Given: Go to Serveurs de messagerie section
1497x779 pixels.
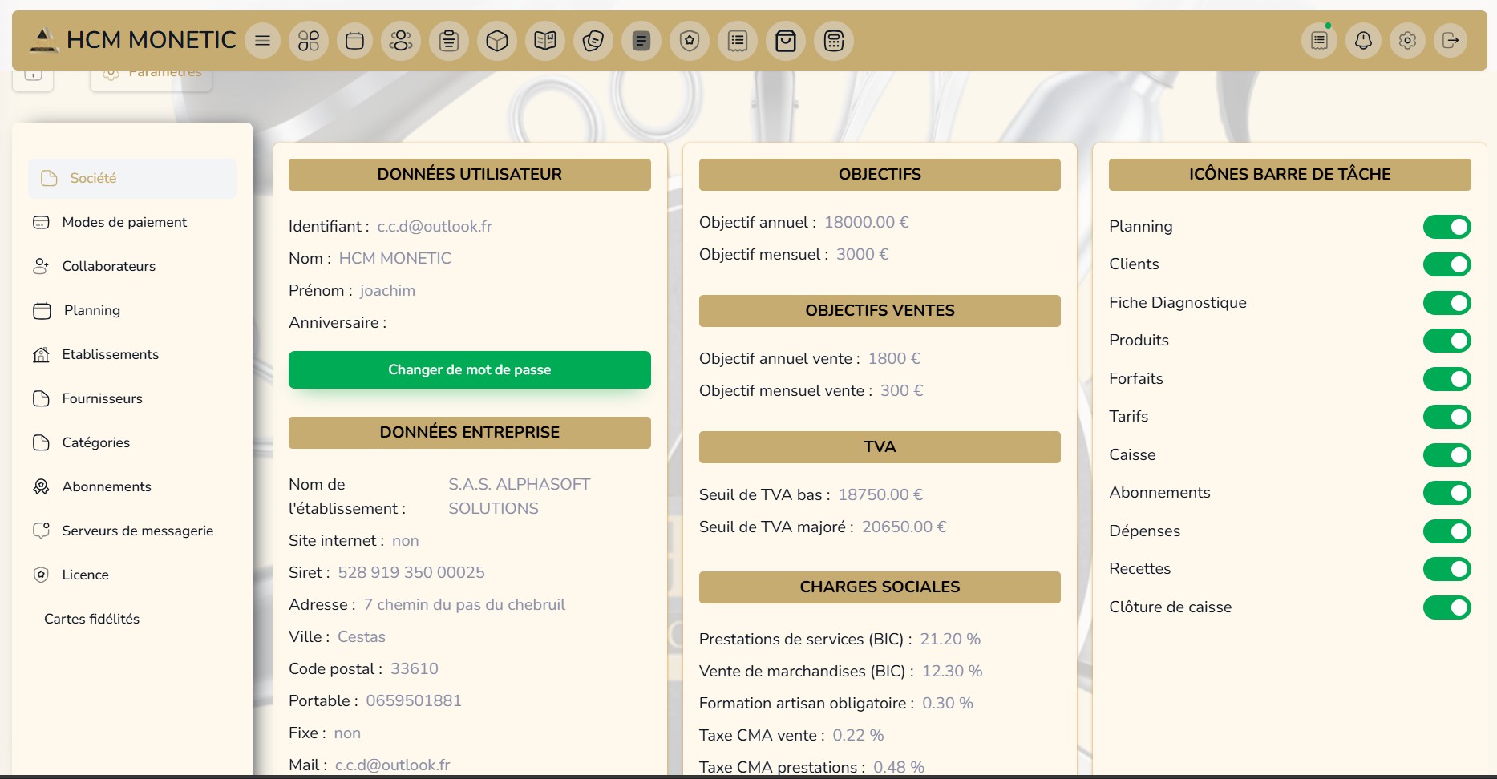Looking at the screenshot, I should 138,531.
